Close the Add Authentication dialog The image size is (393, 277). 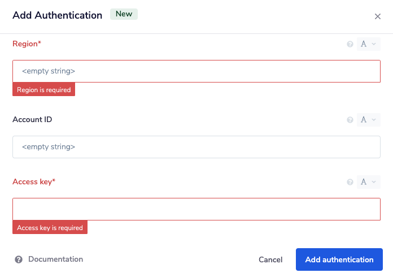pos(378,16)
